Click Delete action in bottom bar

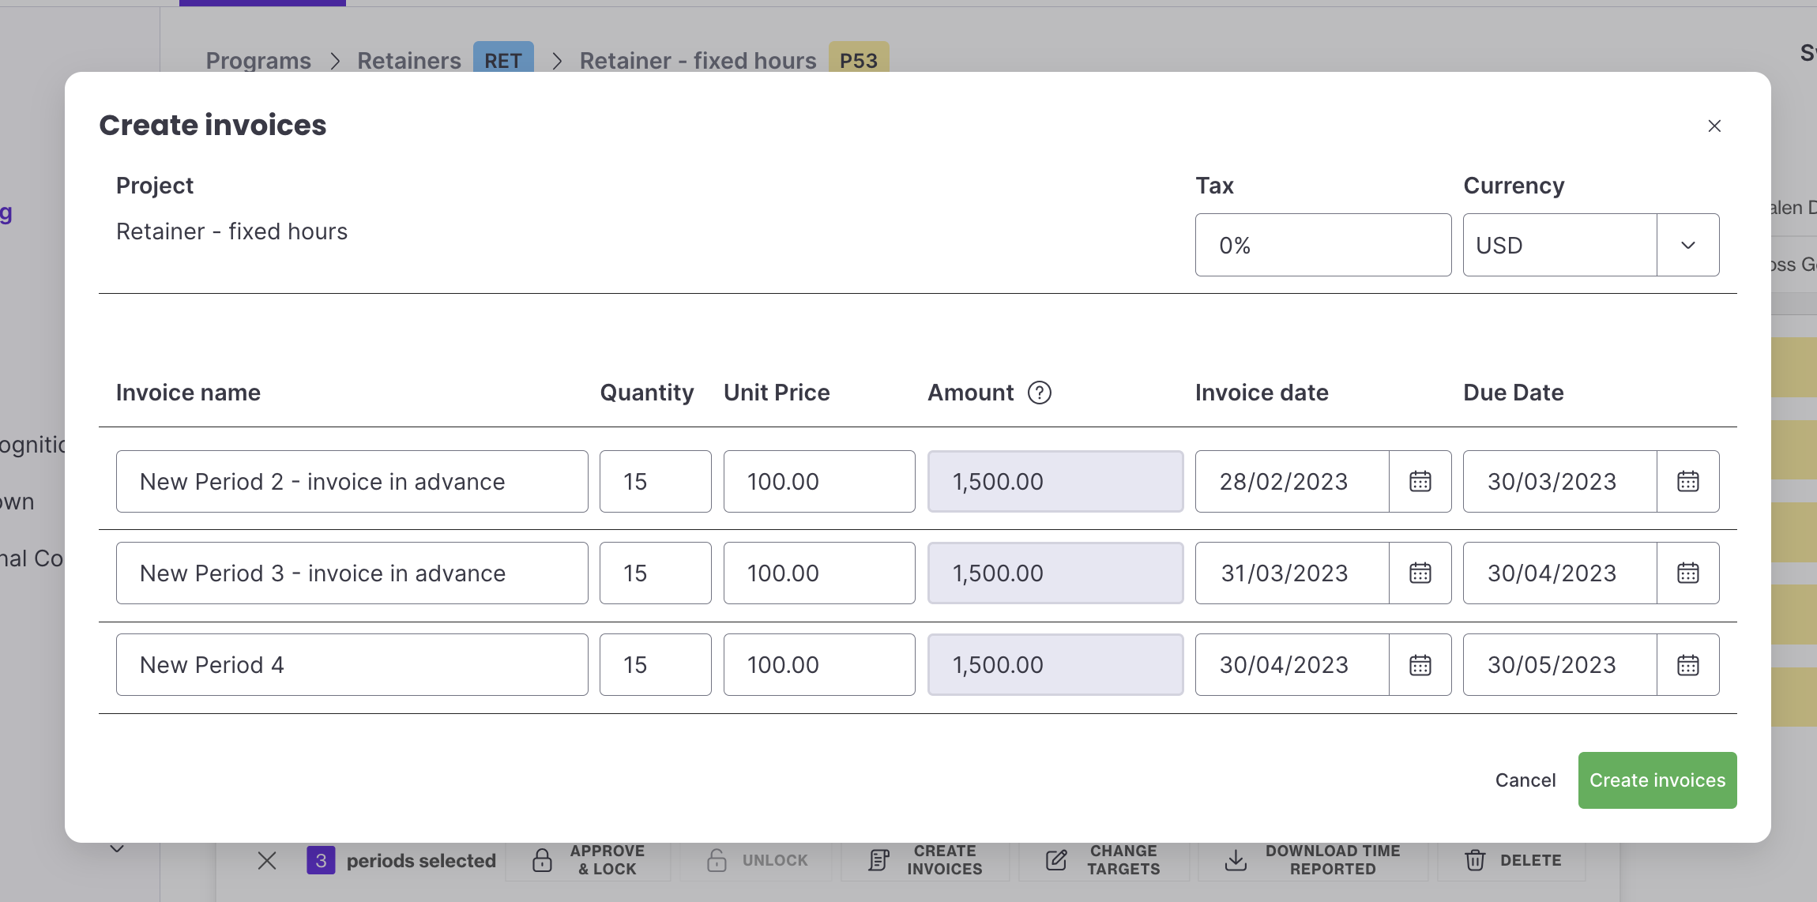point(1512,860)
